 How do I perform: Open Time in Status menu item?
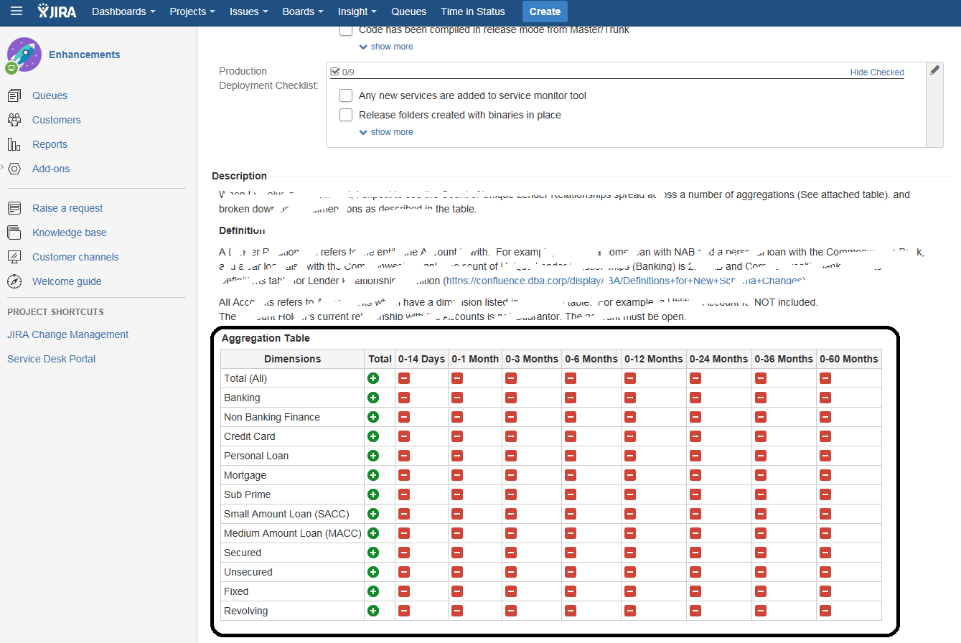click(x=473, y=11)
